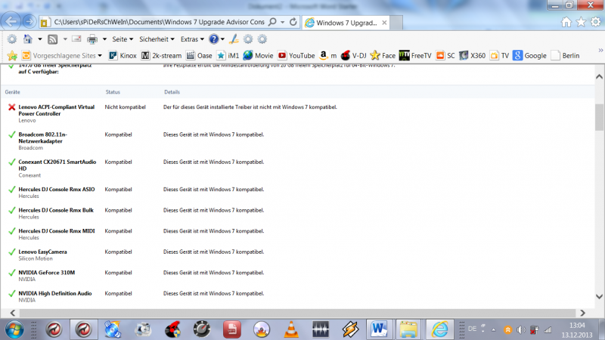The image size is (605, 340).
Task: Open the YouTube bookmark
Action: (296, 55)
